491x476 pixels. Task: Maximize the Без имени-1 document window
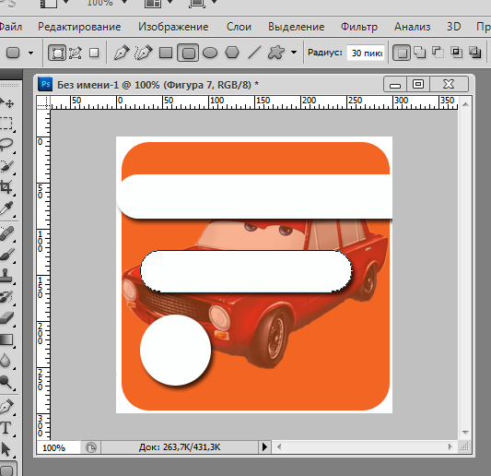pyautogui.click(x=418, y=84)
